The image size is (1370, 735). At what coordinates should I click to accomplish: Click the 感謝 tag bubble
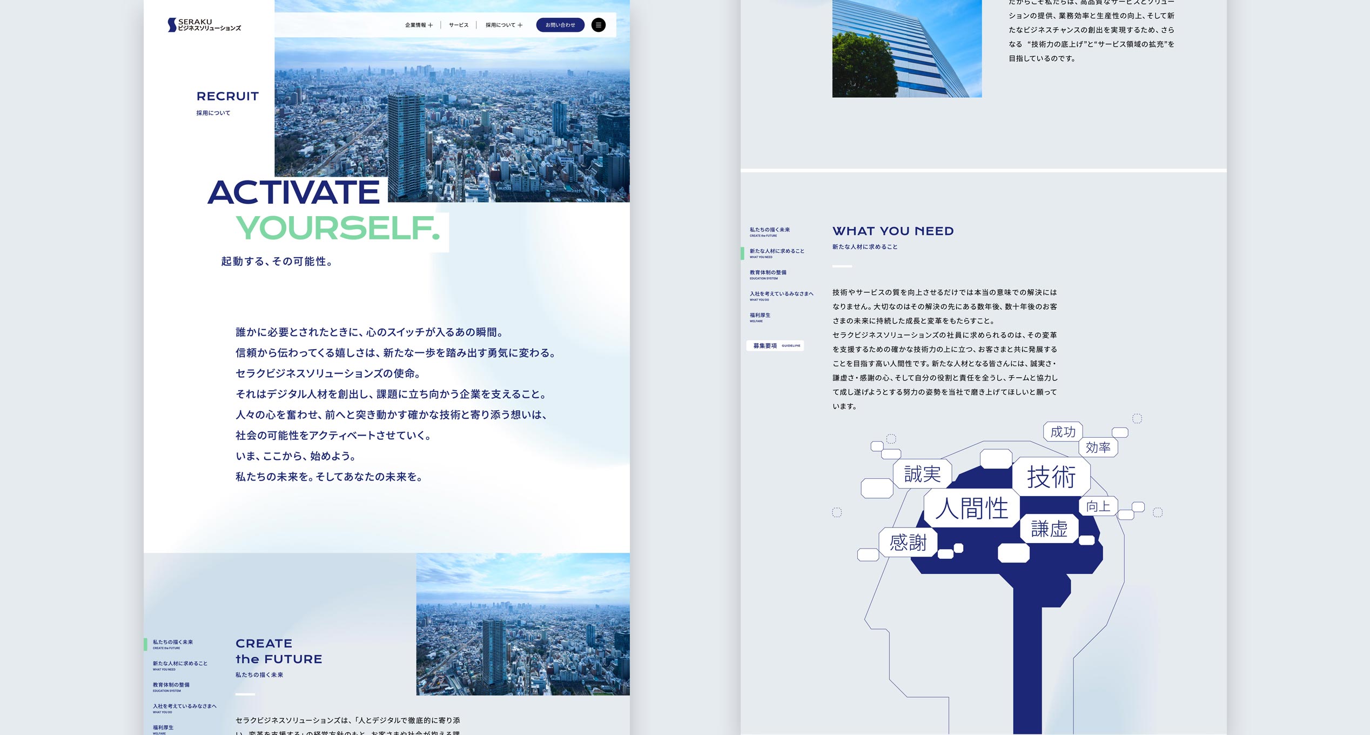coord(908,542)
